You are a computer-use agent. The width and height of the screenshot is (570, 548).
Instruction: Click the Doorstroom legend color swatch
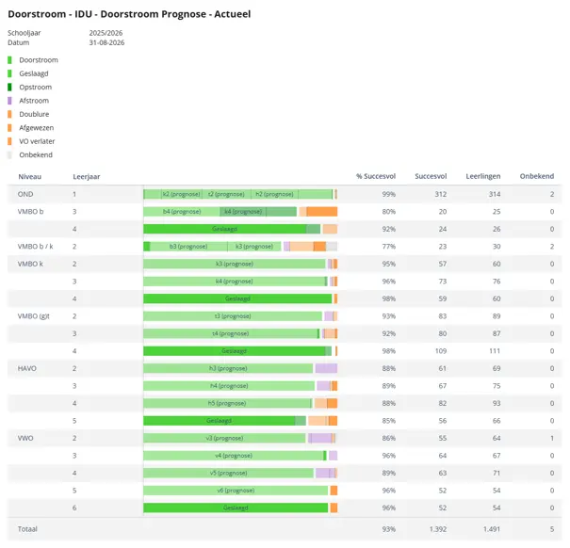pyautogui.click(x=9, y=60)
